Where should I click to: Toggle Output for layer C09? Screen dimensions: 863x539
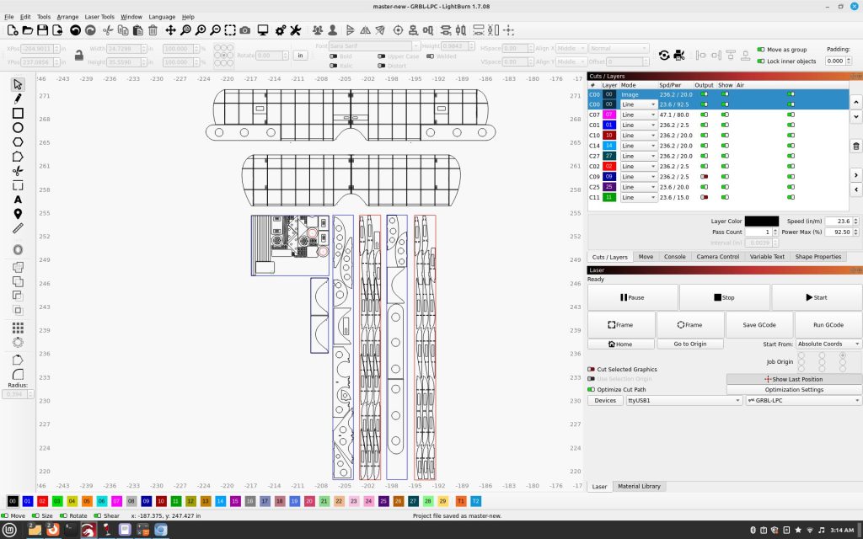point(704,177)
